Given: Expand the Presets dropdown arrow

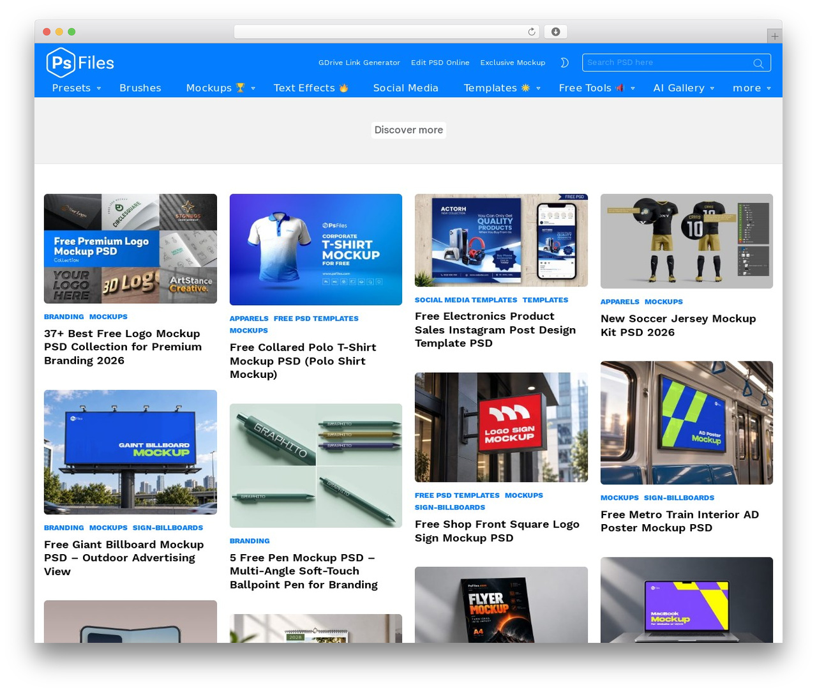Looking at the screenshot, I should (x=99, y=89).
